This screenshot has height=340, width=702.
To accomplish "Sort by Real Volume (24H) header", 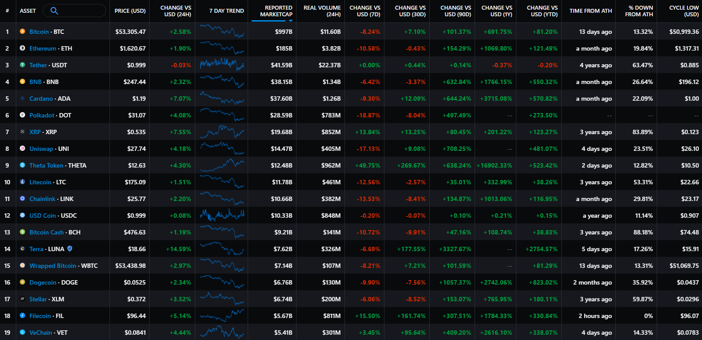I will click(322, 11).
